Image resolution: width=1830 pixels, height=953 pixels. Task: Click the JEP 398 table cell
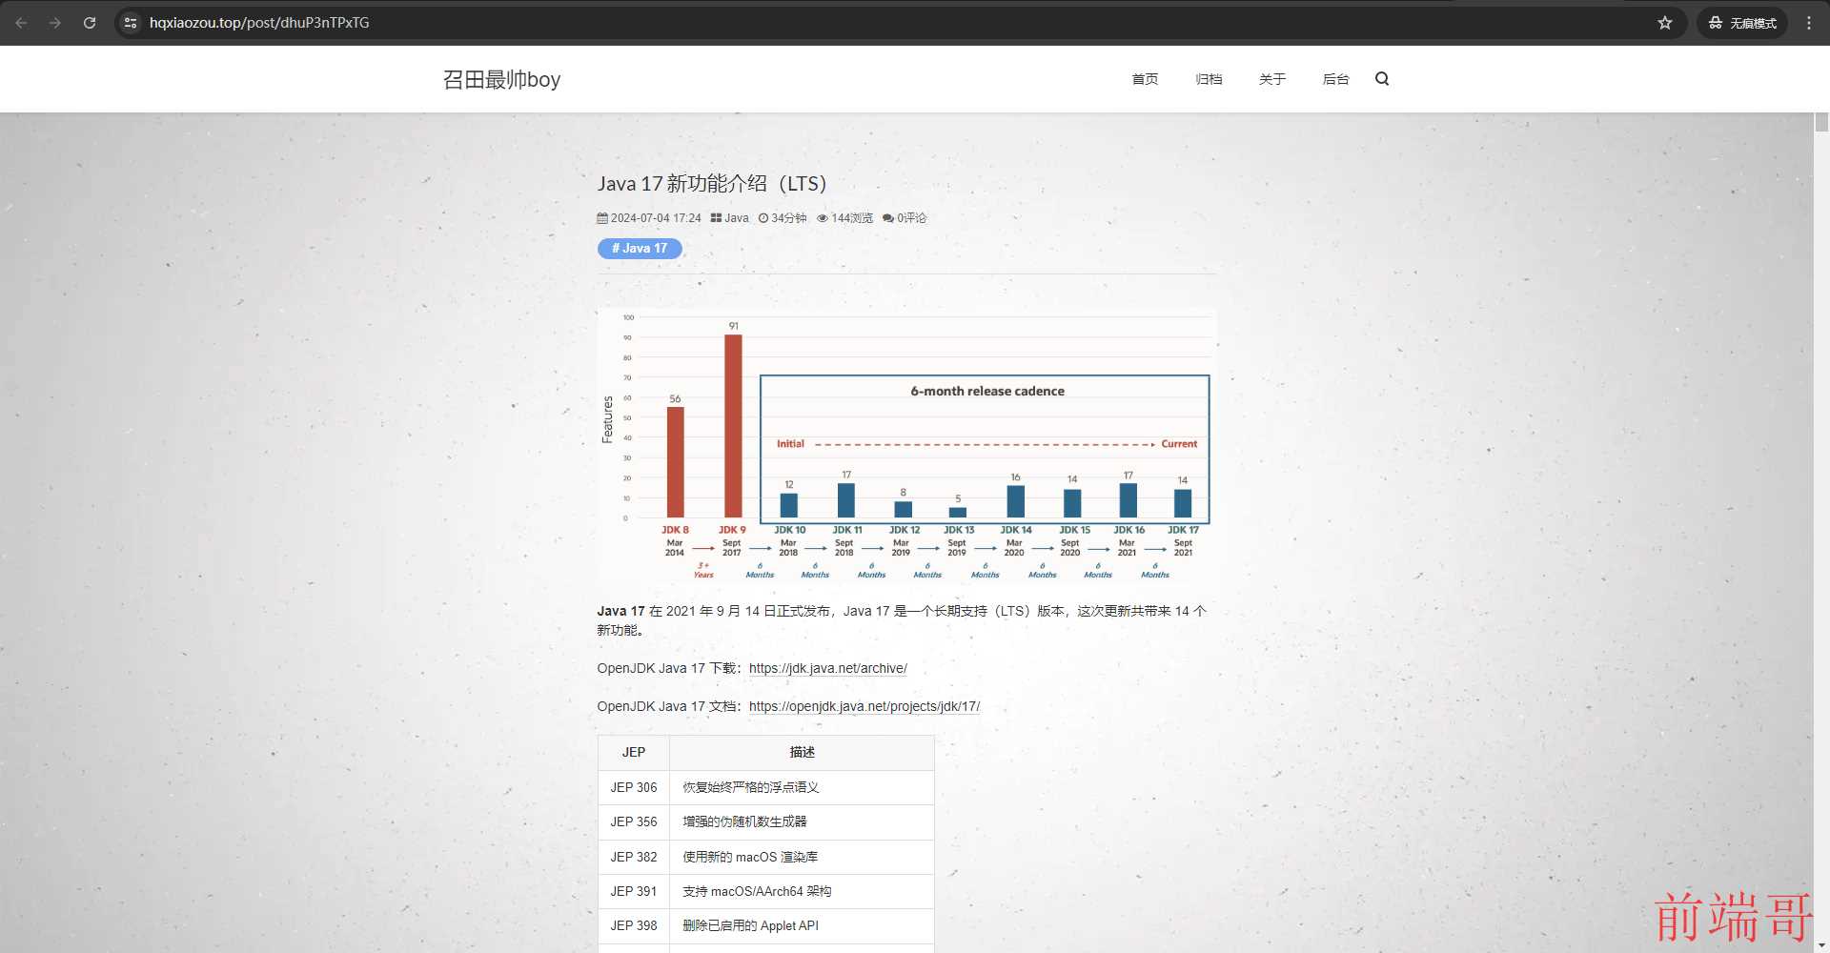(634, 925)
